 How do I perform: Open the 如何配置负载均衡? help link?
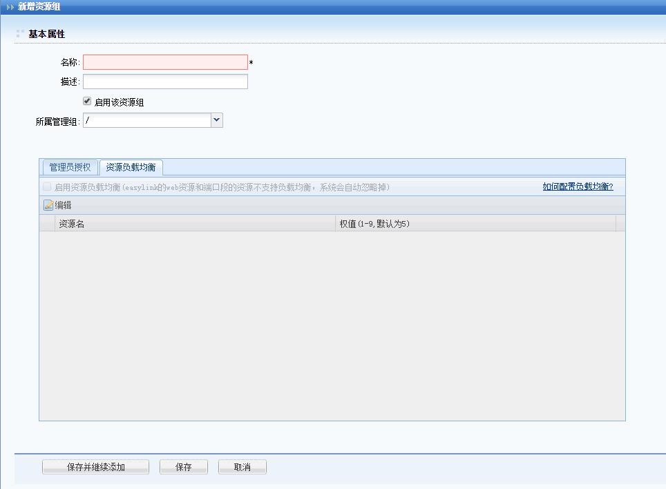[579, 187]
